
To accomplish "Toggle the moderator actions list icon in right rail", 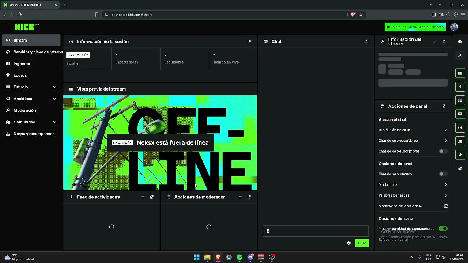I will tap(460, 100).
